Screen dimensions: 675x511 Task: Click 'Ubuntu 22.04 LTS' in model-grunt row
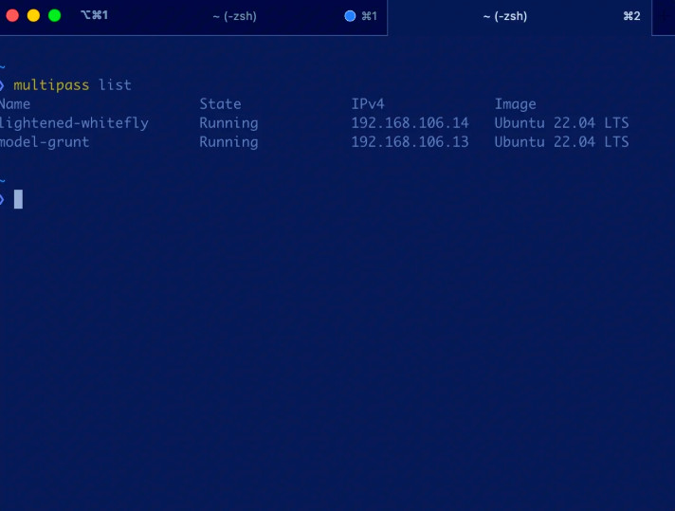(x=561, y=142)
